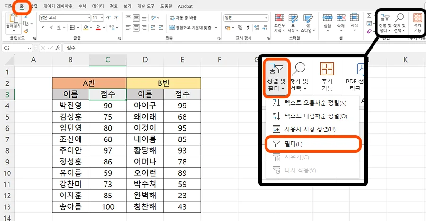Decrease font size with the smaller 가 icon
426x221 pixels.
click(x=116, y=18)
